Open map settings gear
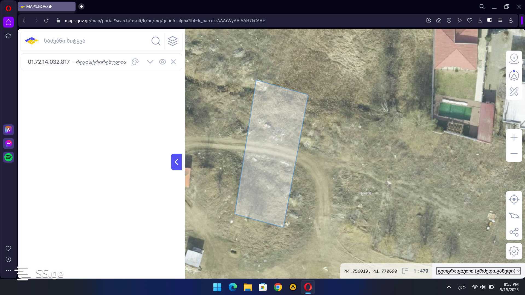Screen dimensions: 525x295 (514, 251)
